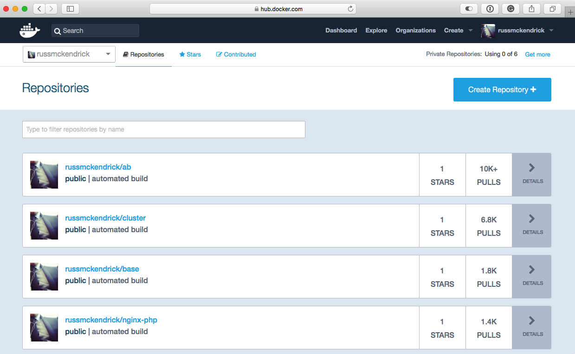Image resolution: width=575 pixels, height=354 pixels.
Task: Click the Docker whale logo
Action: [30, 31]
